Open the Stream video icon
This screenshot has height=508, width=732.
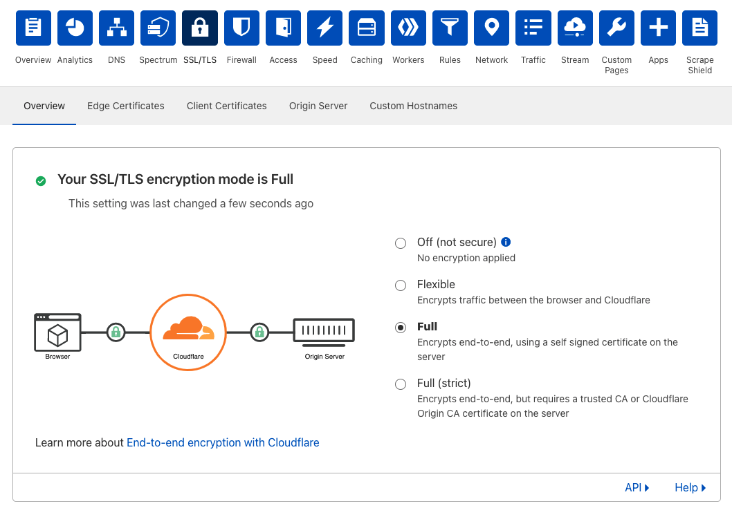point(575,28)
